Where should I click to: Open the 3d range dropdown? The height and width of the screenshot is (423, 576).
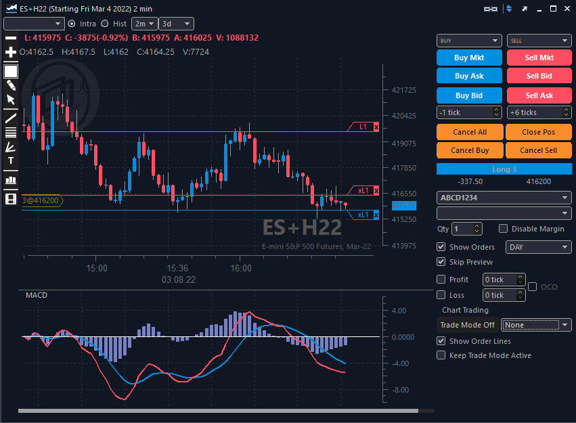177,24
